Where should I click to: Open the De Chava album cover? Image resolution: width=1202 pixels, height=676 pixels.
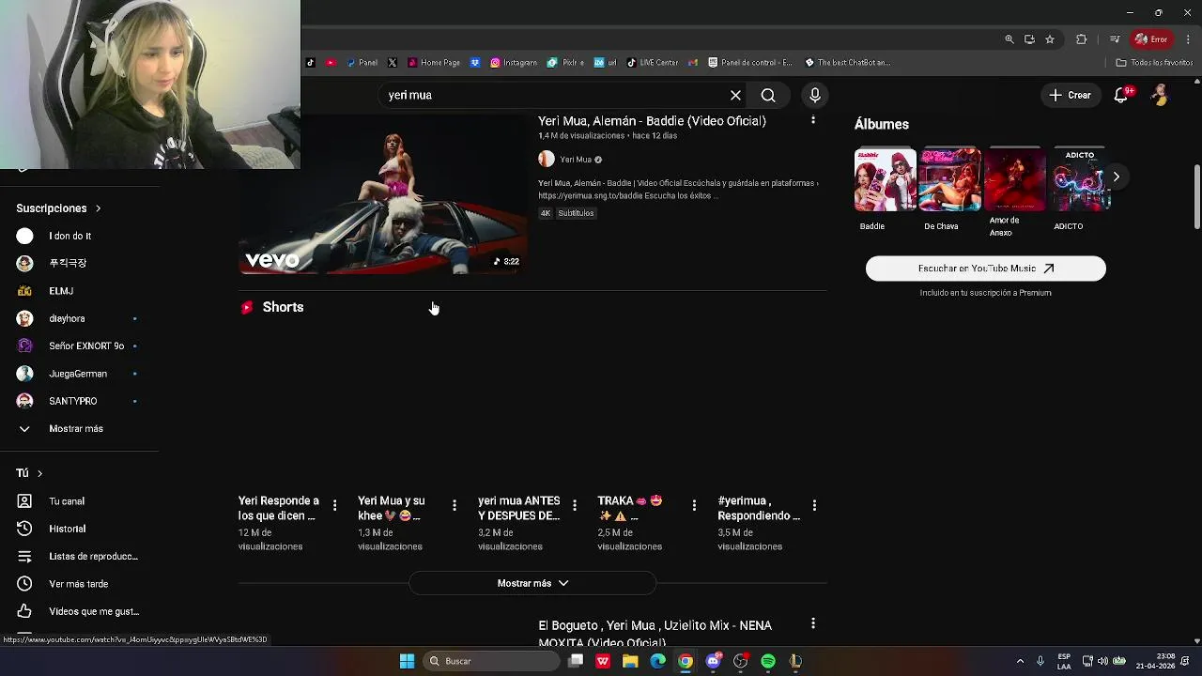pos(950,178)
